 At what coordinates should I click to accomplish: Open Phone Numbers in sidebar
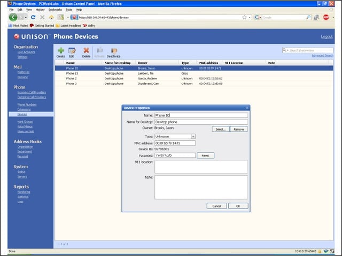[x=27, y=105]
